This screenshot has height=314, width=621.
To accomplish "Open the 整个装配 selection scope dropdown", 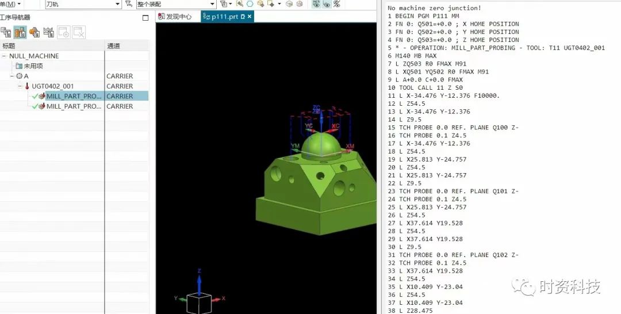I will 212,4.
